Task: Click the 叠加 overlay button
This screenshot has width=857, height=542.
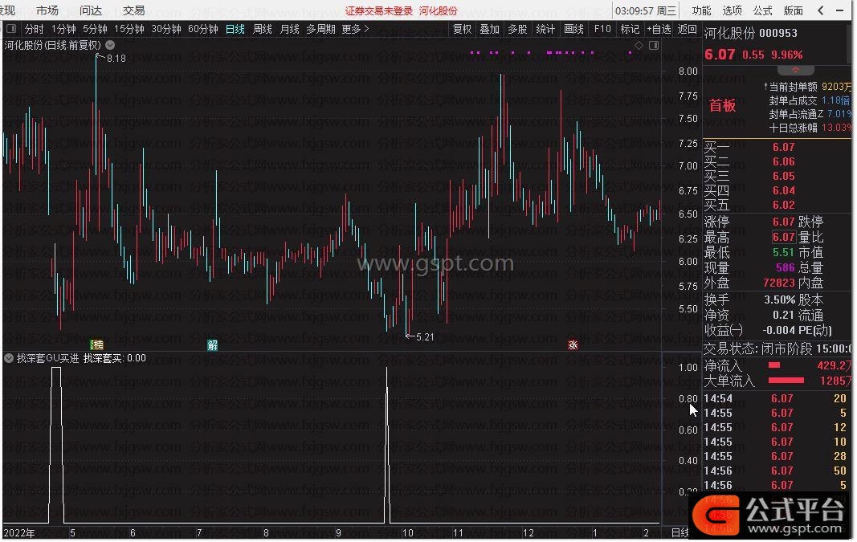Action: 490,29
